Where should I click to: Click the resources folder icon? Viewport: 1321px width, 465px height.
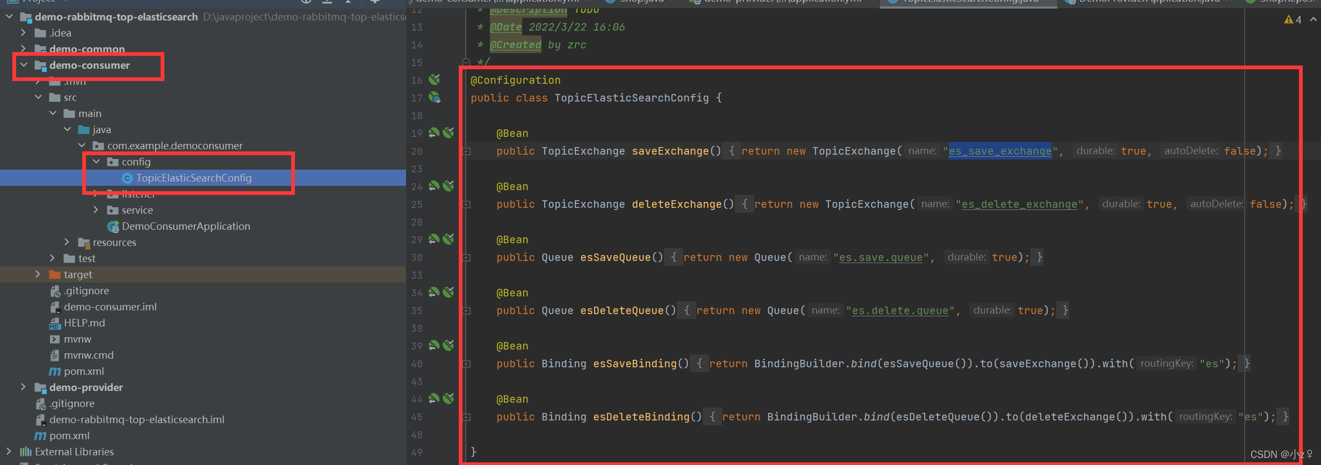click(84, 243)
